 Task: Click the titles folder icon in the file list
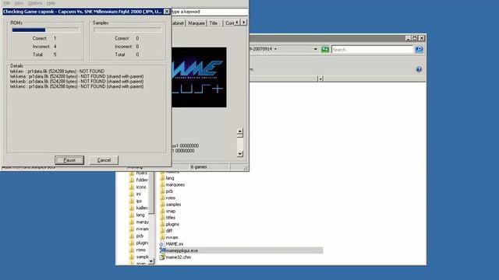(x=163, y=218)
